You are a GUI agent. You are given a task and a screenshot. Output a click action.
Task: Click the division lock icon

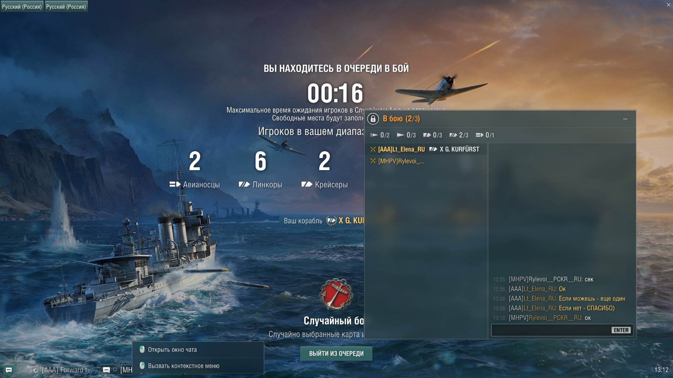[373, 119]
